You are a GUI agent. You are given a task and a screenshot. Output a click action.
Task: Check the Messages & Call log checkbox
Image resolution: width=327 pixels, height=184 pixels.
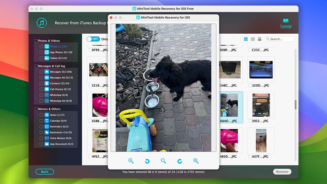(x=36, y=66)
